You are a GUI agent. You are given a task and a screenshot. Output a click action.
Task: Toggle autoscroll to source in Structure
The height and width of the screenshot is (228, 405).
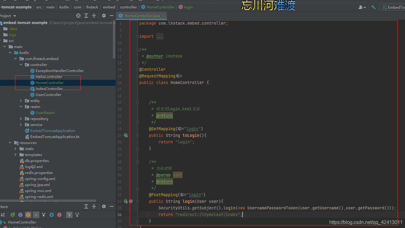tap(69, 215)
